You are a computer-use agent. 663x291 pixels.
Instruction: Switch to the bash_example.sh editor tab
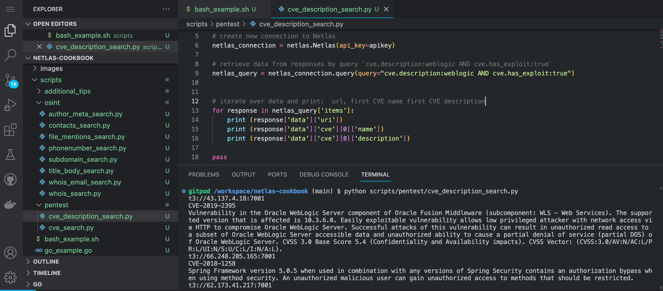[221, 9]
